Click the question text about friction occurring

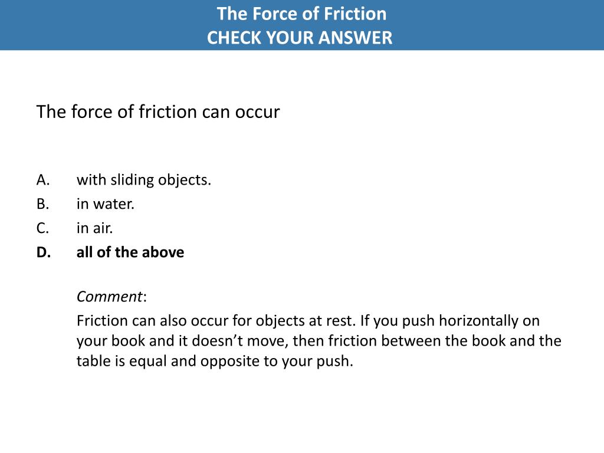(158, 112)
